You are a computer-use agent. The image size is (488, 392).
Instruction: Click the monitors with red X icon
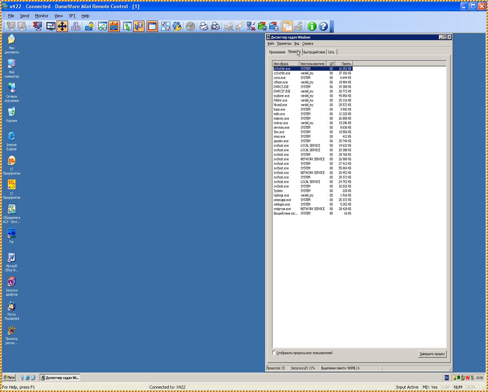coord(251,26)
